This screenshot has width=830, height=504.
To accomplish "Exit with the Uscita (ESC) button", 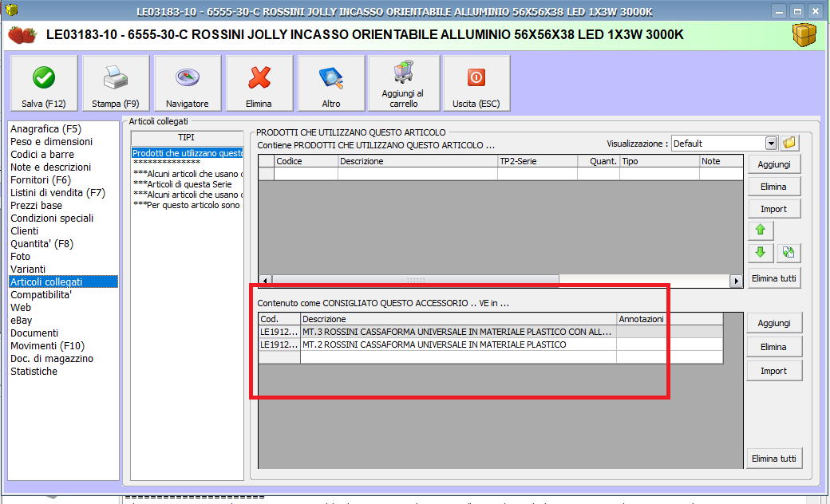I will click(x=476, y=84).
